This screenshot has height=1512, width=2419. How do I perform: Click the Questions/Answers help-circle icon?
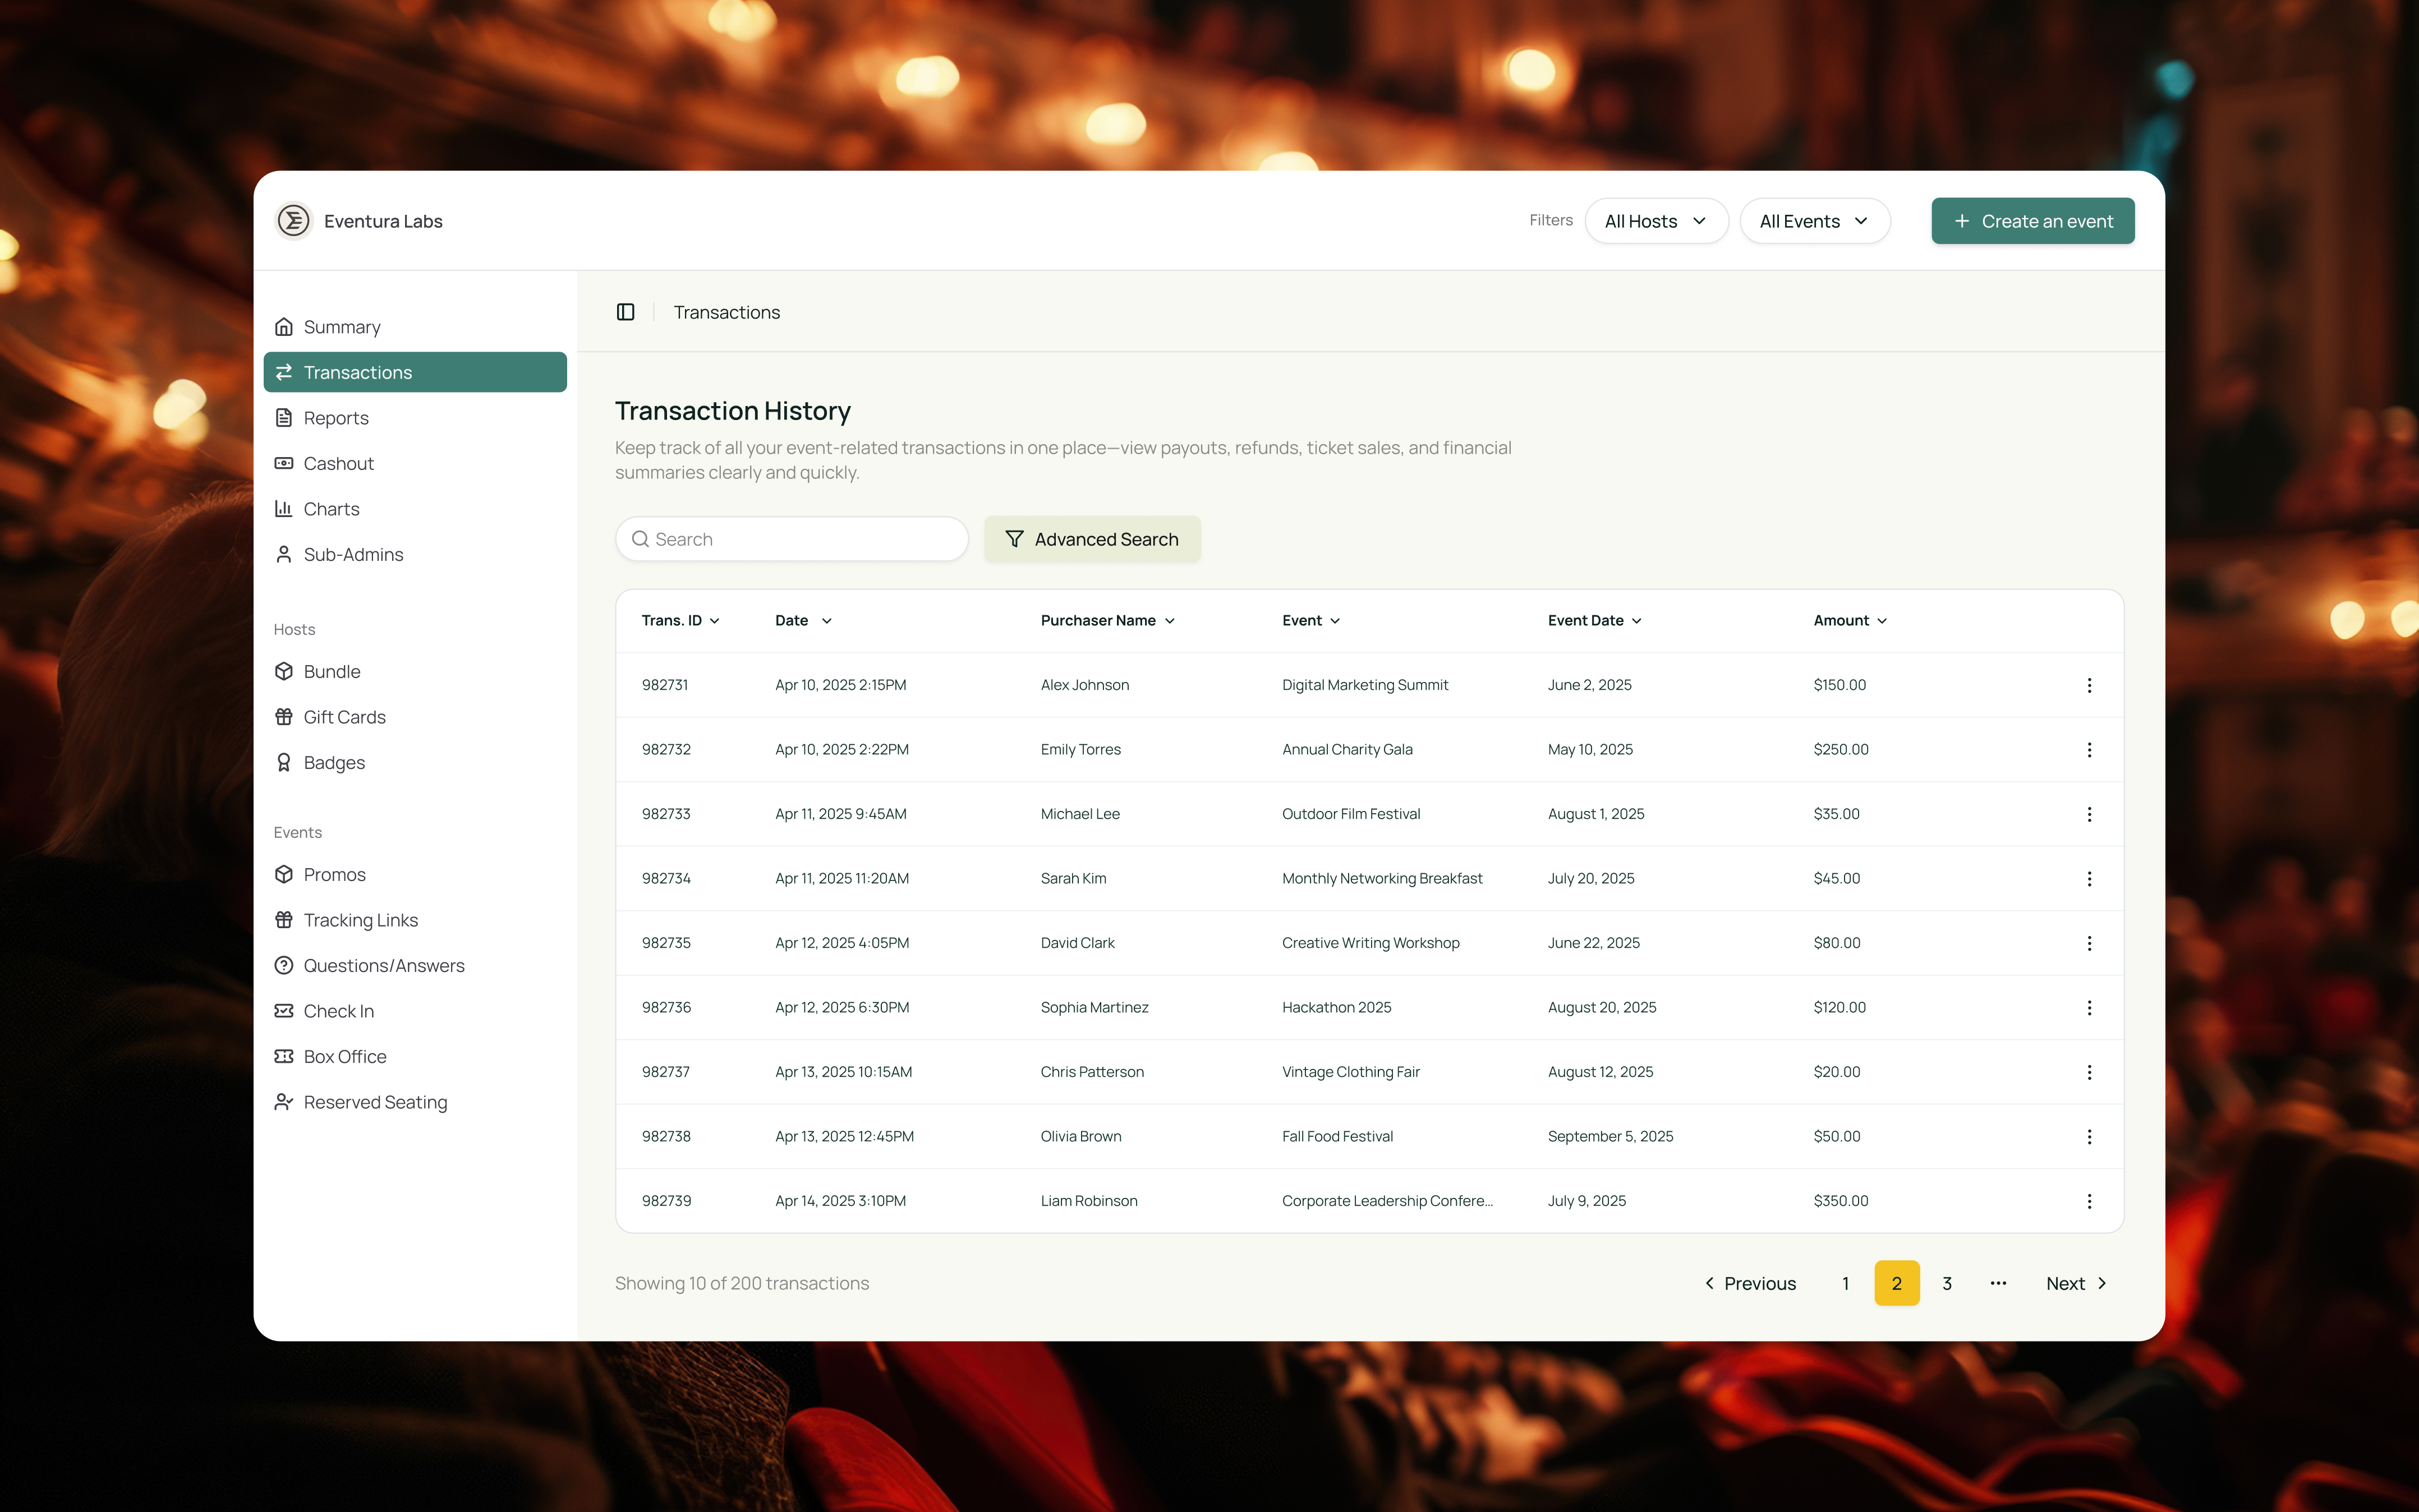pyautogui.click(x=284, y=965)
